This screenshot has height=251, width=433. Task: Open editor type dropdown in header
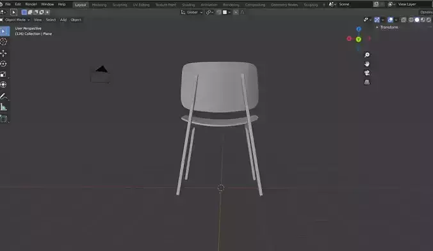point(3,12)
